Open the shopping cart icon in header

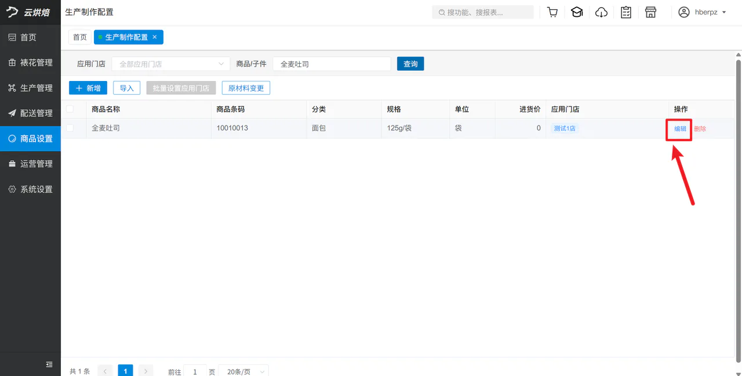pos(552,12)
